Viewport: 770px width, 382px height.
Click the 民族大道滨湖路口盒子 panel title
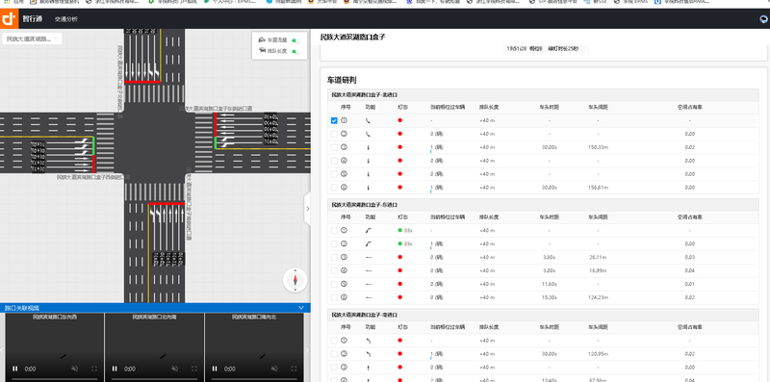352,37
